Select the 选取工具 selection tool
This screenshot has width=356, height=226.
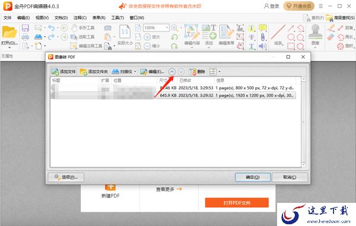click(x=82, y=37)
